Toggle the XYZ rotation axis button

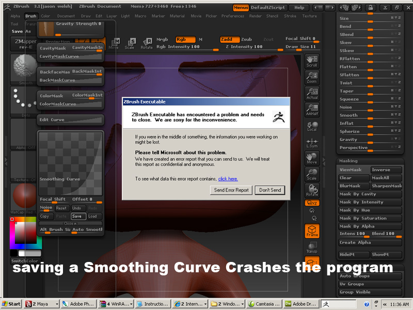coord(312,203)
